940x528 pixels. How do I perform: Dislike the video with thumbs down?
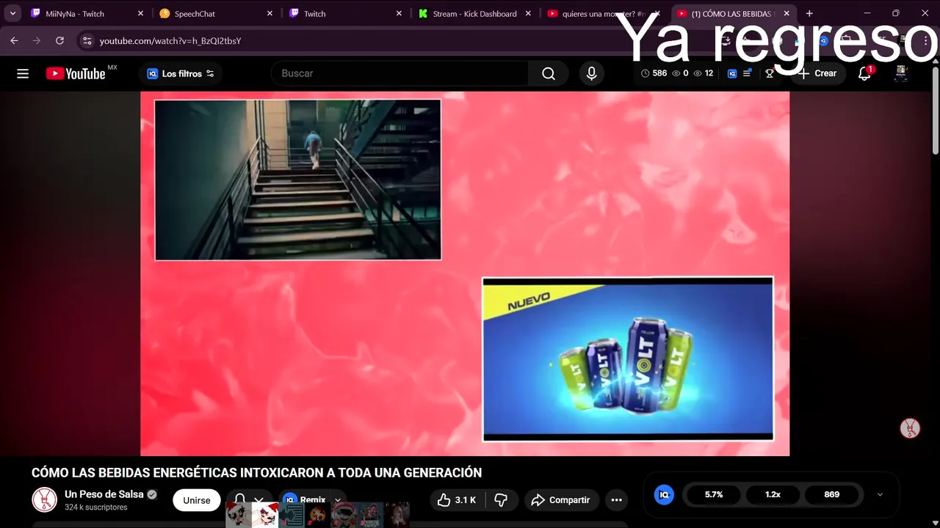[x=501, y=500]
